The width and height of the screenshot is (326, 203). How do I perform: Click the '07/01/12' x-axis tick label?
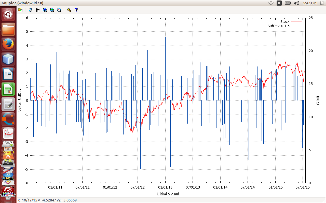pos(138,187)
